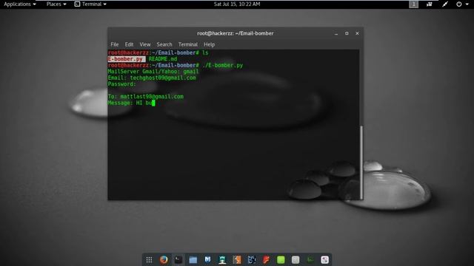
Task: Launch Burp Suite orange icon in dock
Action: [x=237, y=259]
